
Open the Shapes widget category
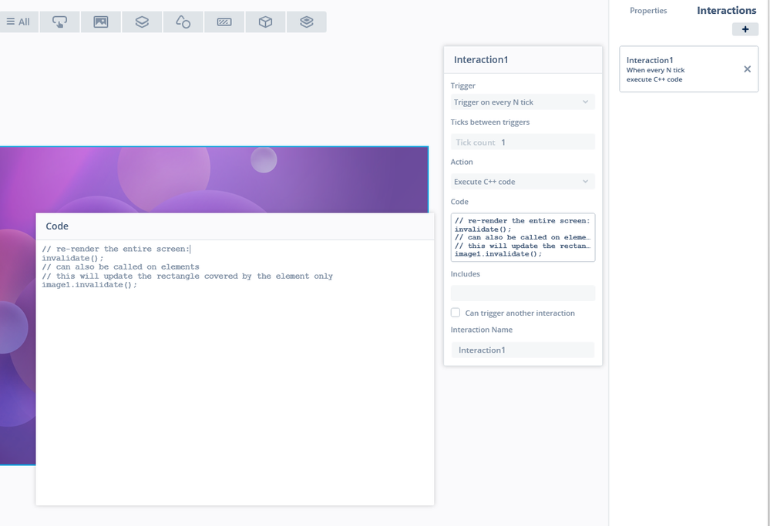click(183, 22)
